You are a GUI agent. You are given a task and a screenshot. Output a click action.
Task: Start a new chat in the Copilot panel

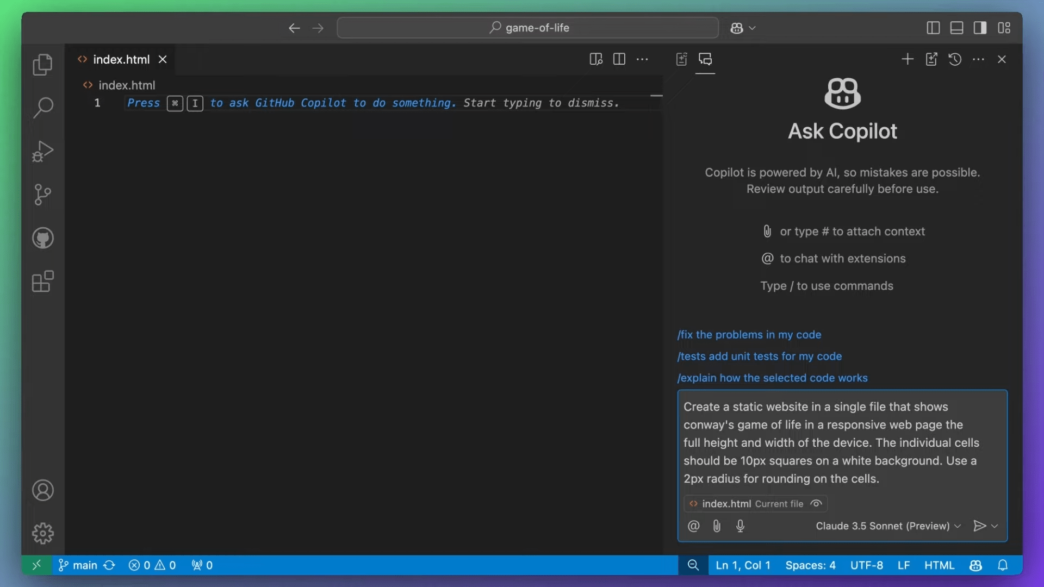pos(908,59)
